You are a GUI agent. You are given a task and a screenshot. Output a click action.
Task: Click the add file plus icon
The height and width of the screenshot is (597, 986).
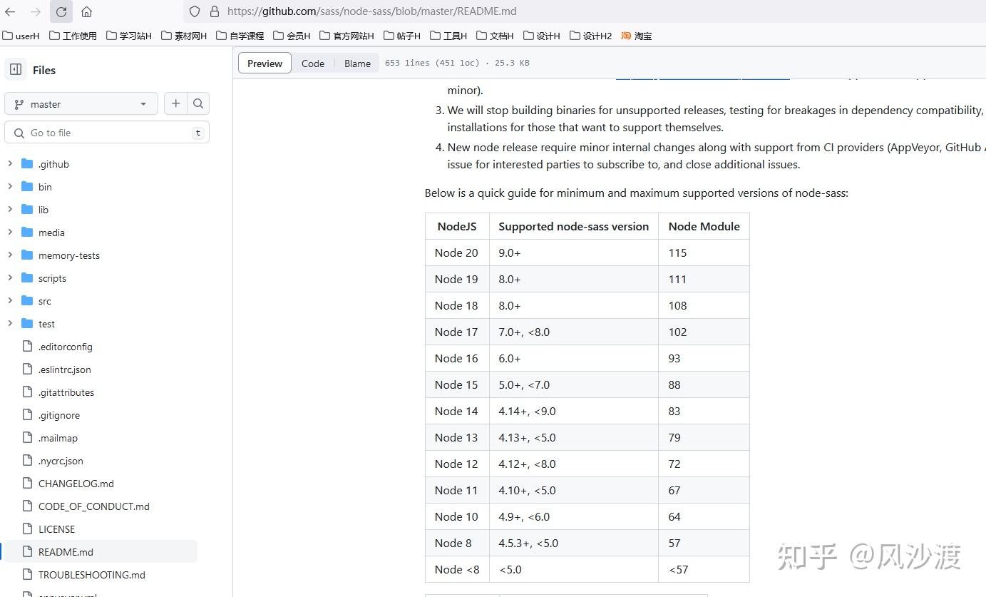(x=175, y=103)
